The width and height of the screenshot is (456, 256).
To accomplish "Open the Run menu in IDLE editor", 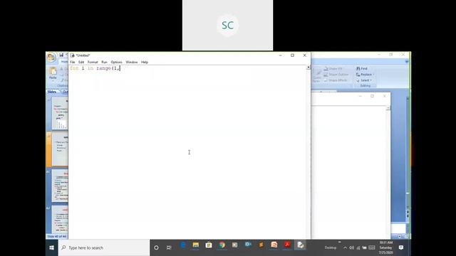I will coord(104,62).
